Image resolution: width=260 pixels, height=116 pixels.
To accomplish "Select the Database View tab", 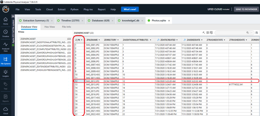I will point(29,27).
